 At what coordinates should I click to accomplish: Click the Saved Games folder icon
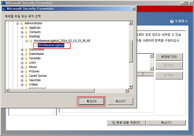(26, 76)
